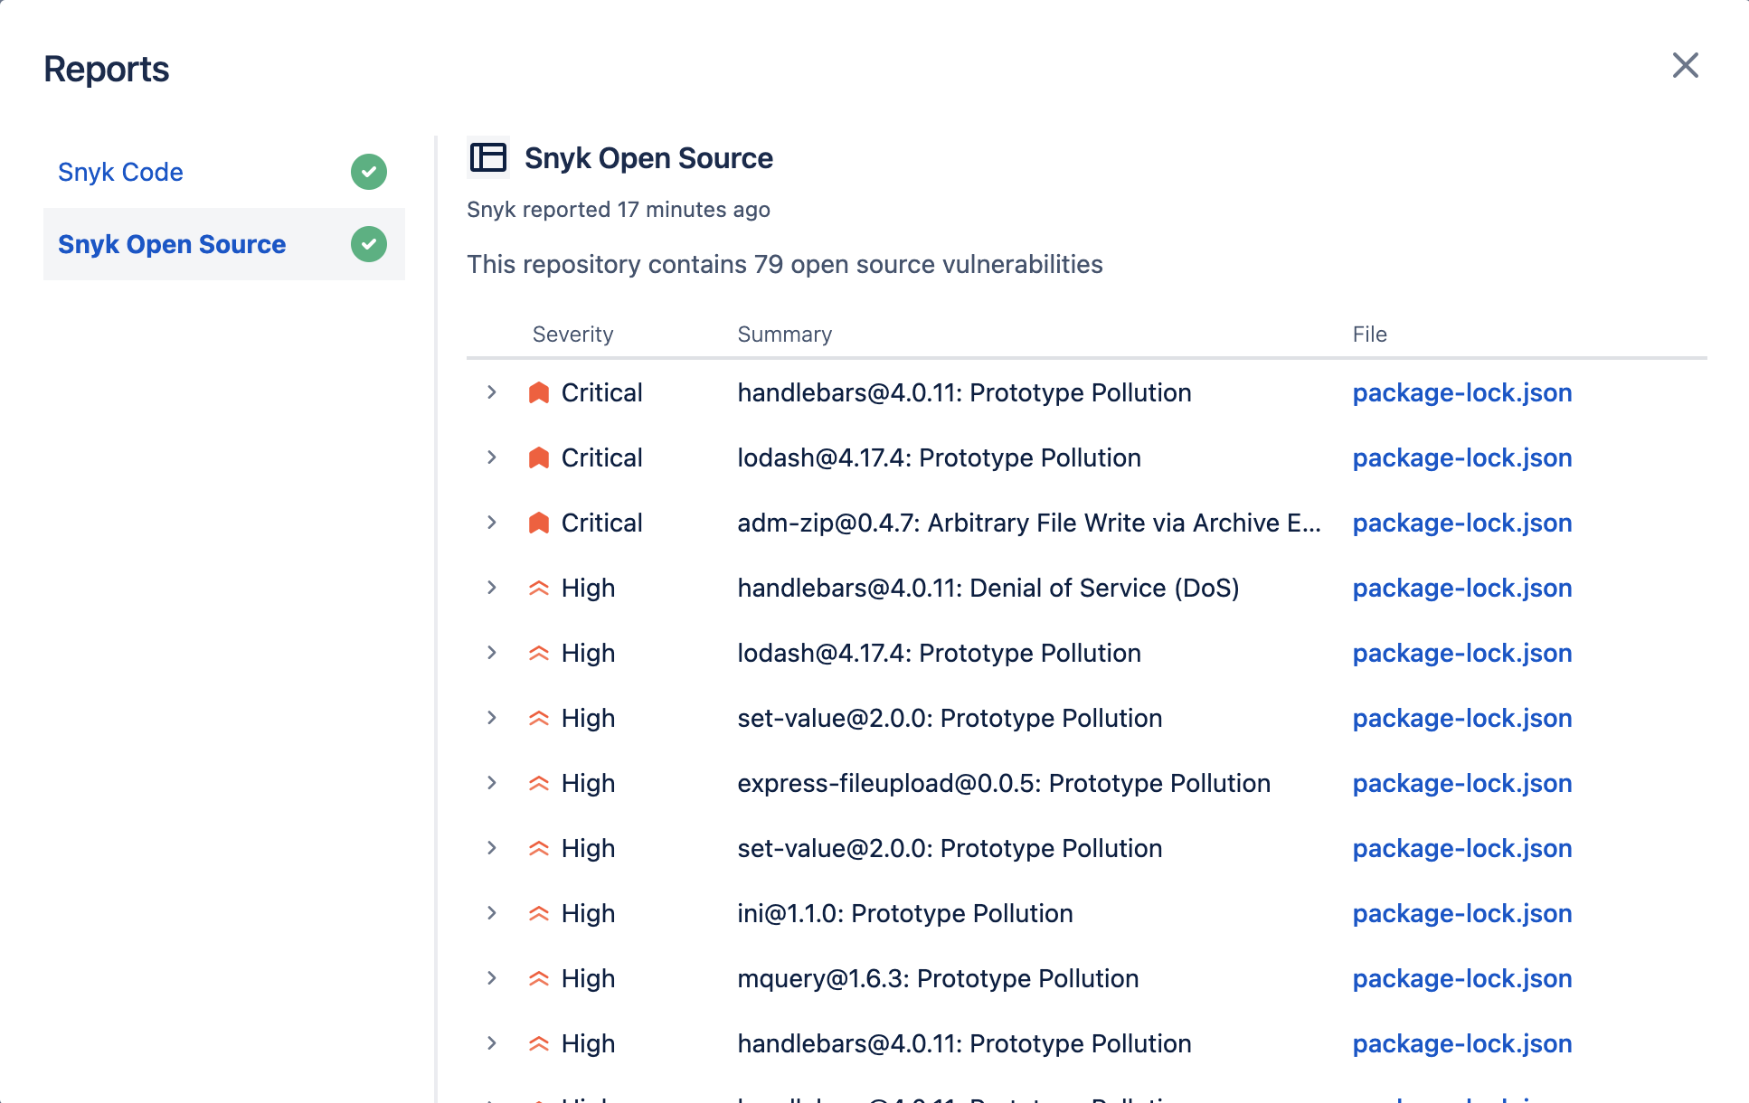
Task: Expand the critical handlebars Prototype Pollution row
Action: [492, 392]
